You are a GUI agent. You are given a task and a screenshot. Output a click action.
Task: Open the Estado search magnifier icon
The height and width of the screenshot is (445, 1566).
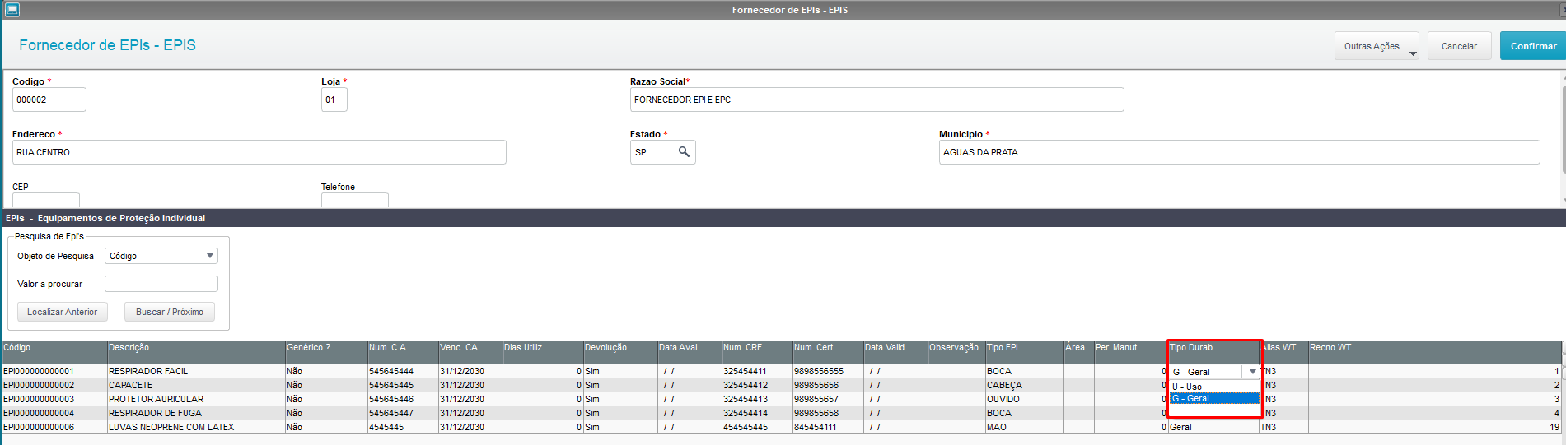pyautogui.click(x=684, y=152)
